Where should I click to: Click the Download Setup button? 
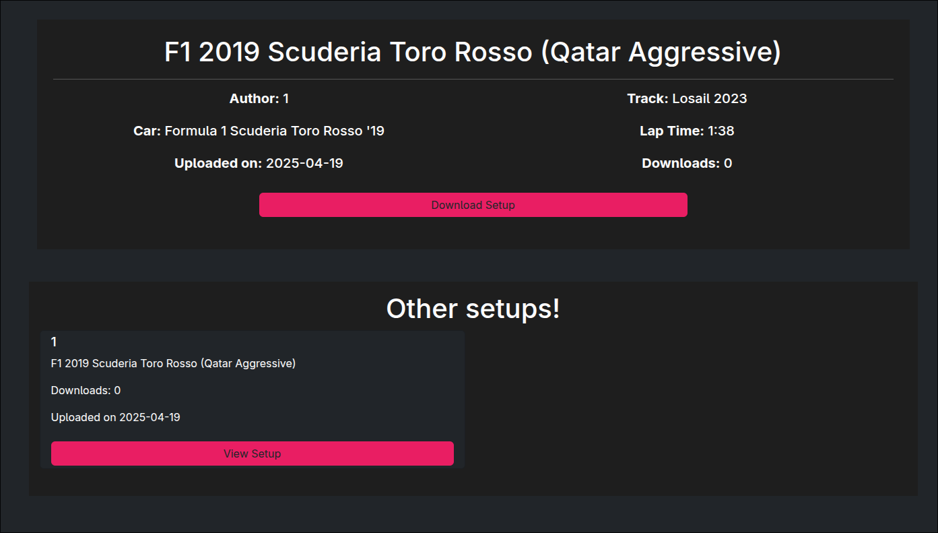pyautogui.click(x=473, y=205)
